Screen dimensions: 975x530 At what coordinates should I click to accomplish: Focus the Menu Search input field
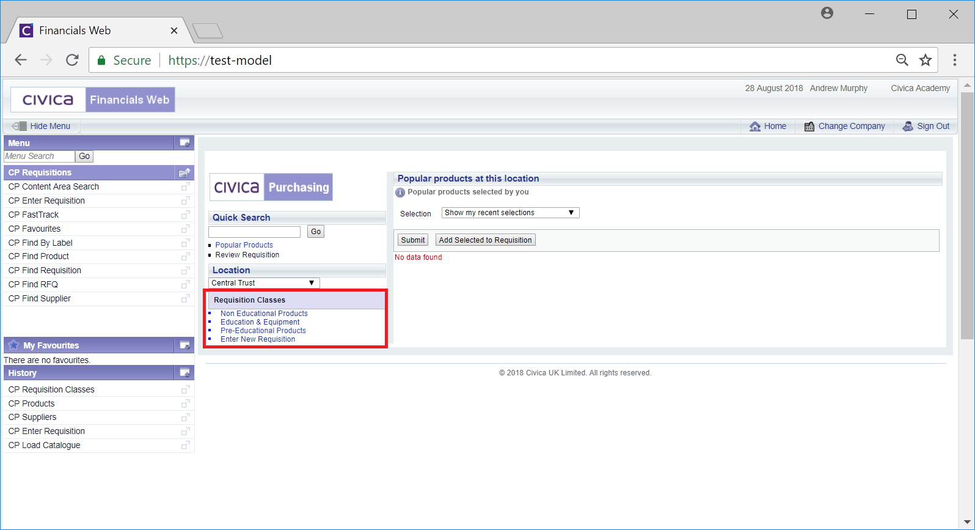(39, 156)
